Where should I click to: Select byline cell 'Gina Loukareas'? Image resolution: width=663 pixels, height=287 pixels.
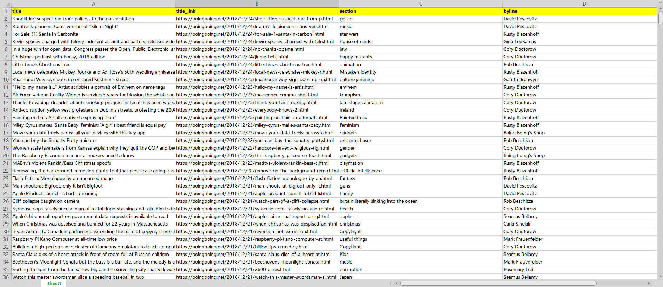[x=580, y=41]
